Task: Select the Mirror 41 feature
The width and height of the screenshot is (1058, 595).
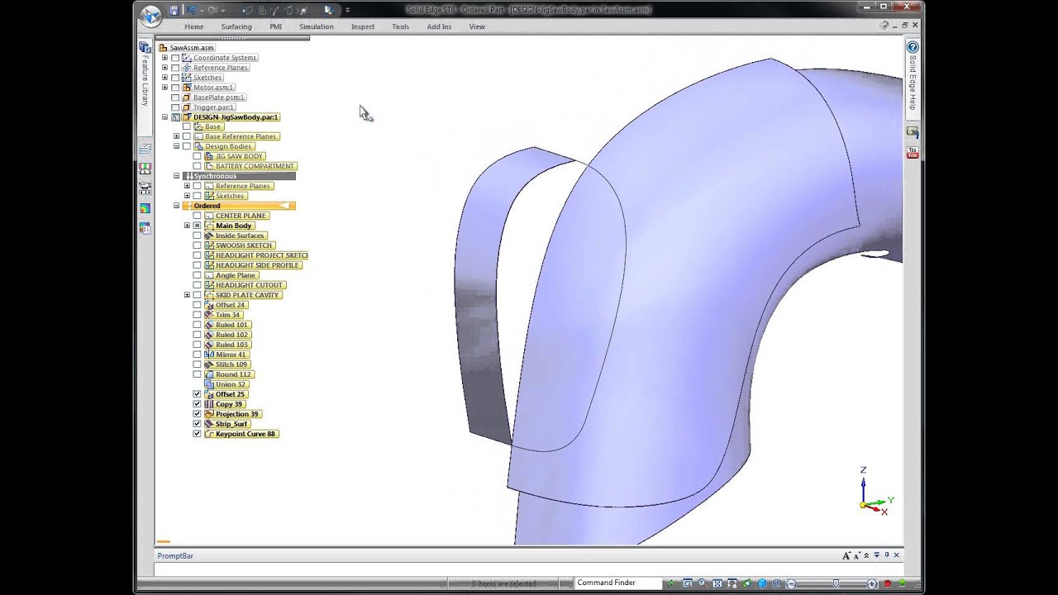Action: [x=231, y=355]
